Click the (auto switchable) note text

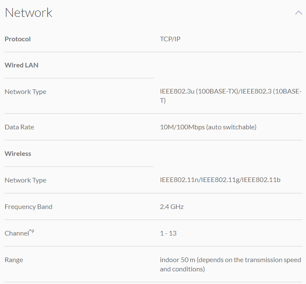(x=231, y=127)
